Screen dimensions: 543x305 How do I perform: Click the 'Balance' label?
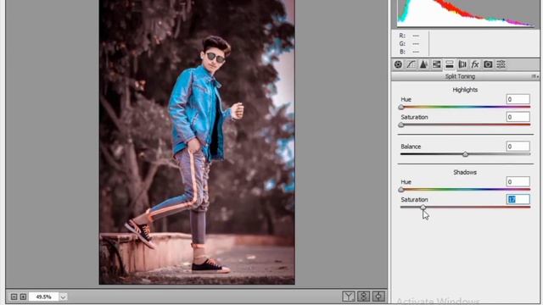(411, 147)
